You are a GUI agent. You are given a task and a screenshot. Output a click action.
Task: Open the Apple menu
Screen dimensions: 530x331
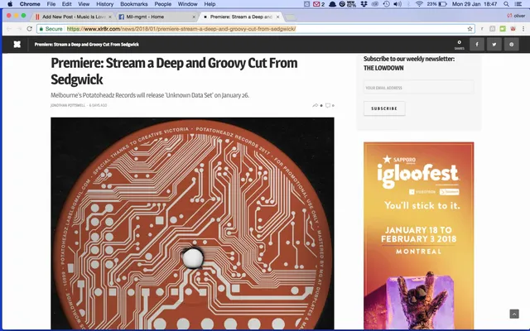point(10,4)
